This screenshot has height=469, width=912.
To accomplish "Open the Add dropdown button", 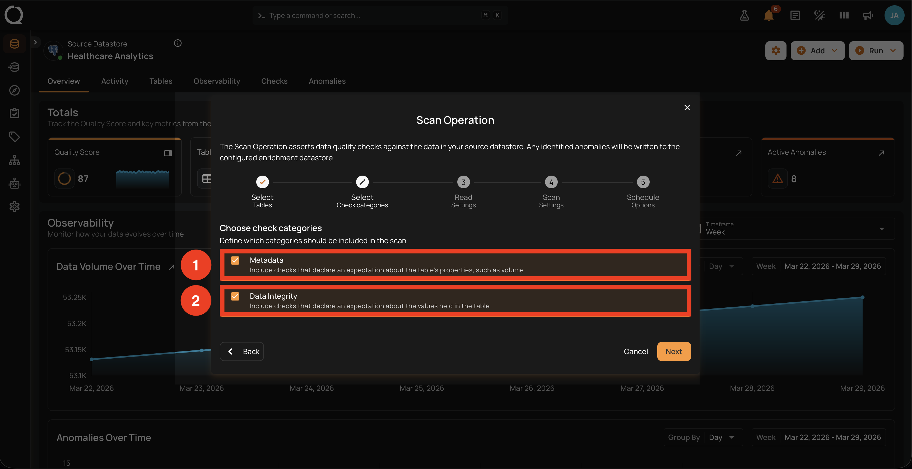I will tap(817, 51).
